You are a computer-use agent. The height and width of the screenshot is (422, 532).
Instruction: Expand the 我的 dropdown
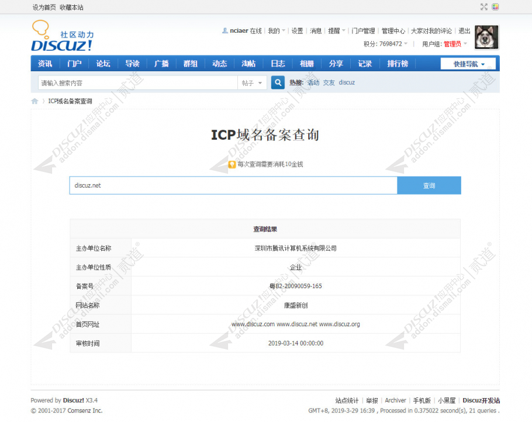click(277, 31)
